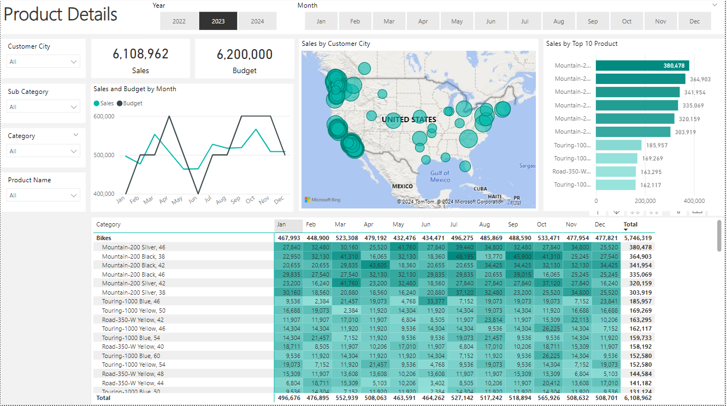The image size is (727, 406).
Task: Select the 2022 year slicer button
Action: click(179, 21)
